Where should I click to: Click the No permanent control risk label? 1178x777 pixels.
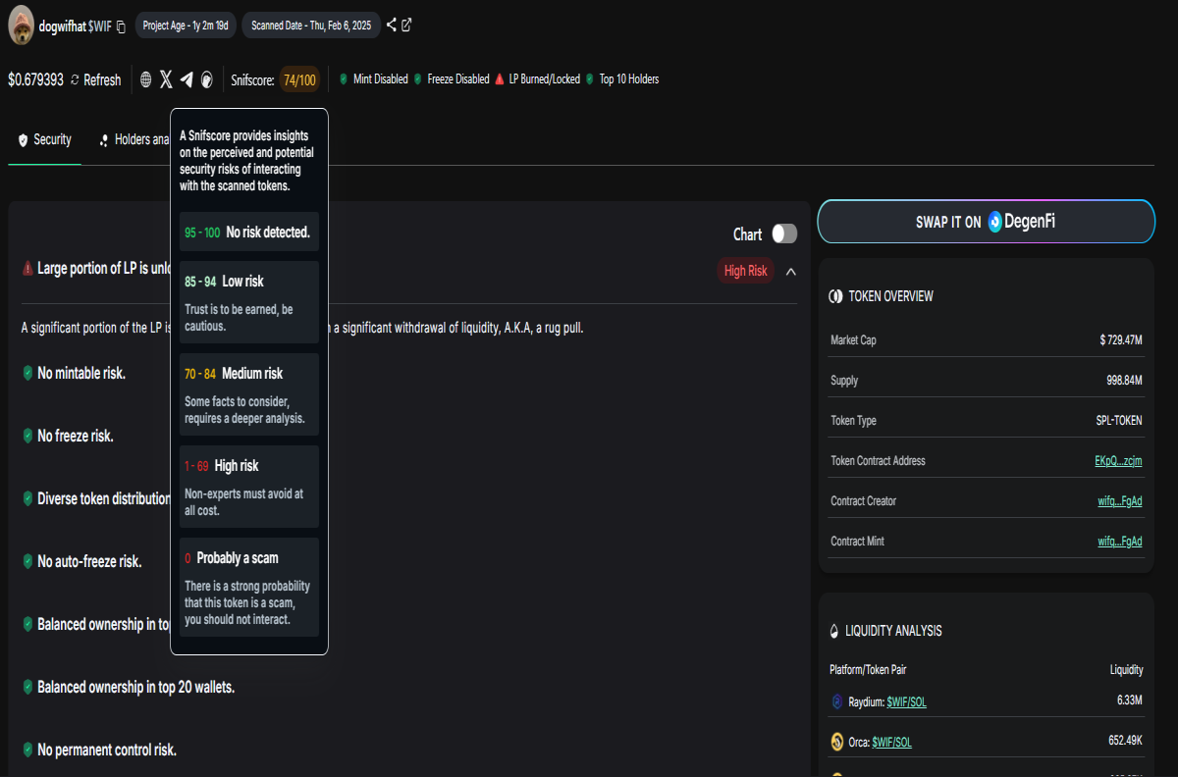[x=107, y=751]
